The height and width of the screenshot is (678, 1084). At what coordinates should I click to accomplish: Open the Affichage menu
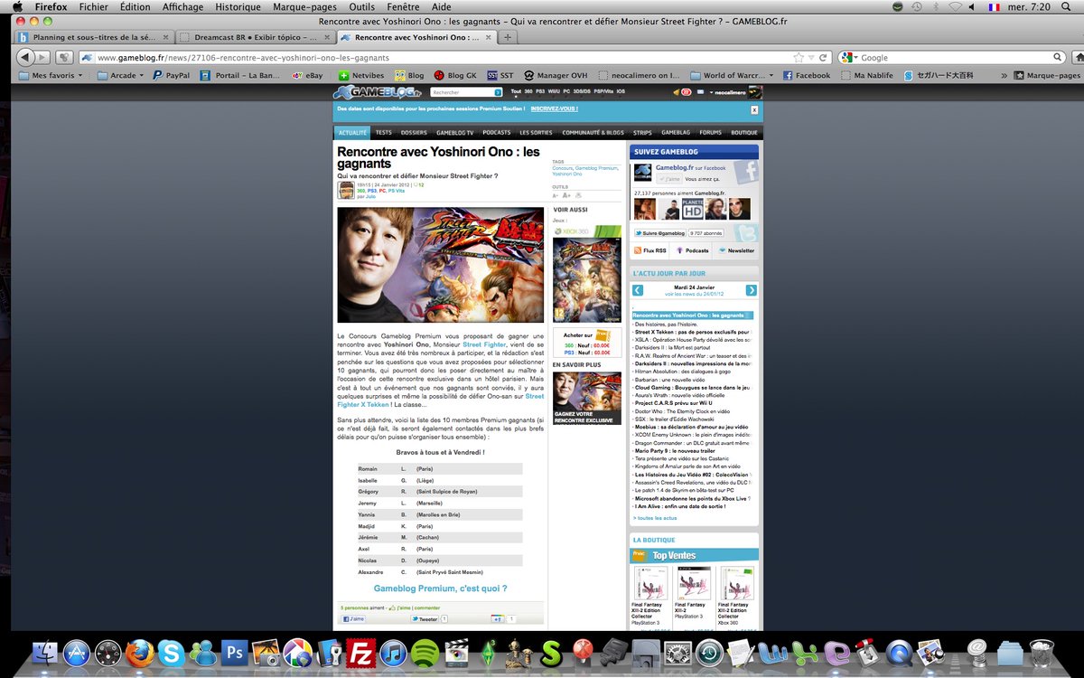coord(182,6)
